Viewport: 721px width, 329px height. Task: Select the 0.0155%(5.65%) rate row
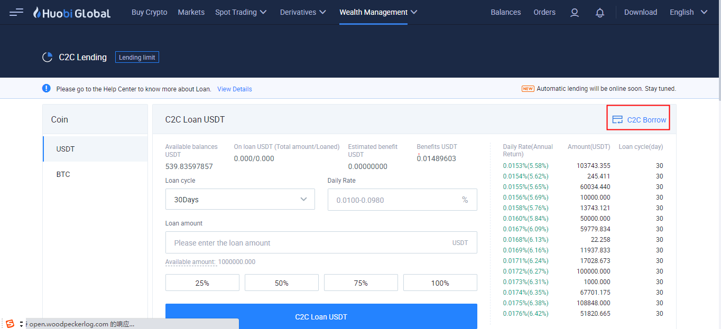(x=583, y=187)
